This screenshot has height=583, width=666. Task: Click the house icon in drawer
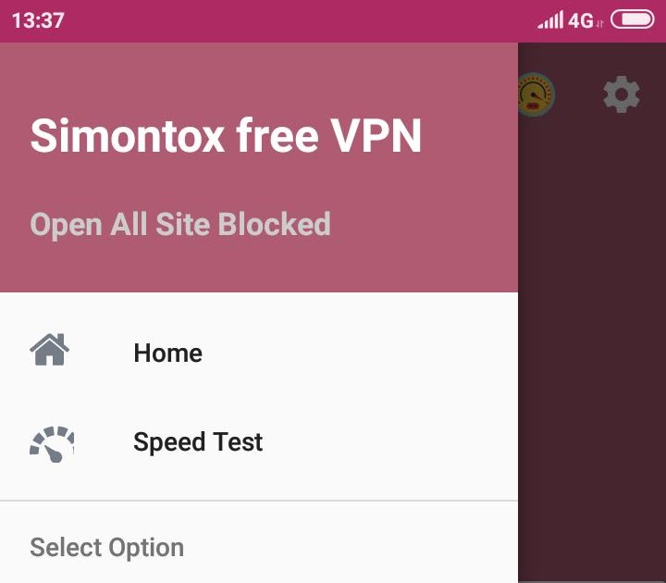pos(49,350)
